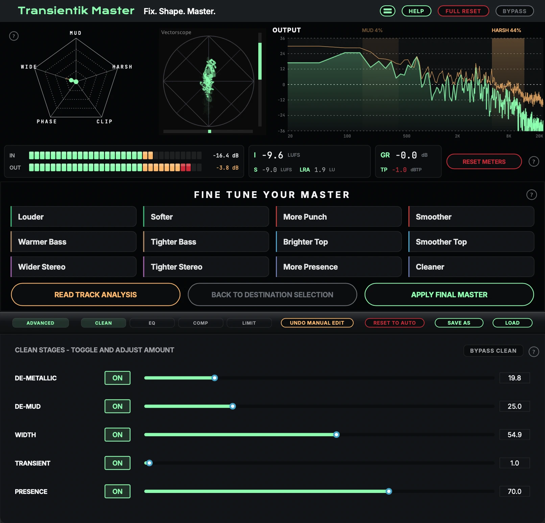Image resolution: width=545 pixels, height=523 pixels.
Task: Click help icon beside Bypass Clean
Action: tap(534, 352)
